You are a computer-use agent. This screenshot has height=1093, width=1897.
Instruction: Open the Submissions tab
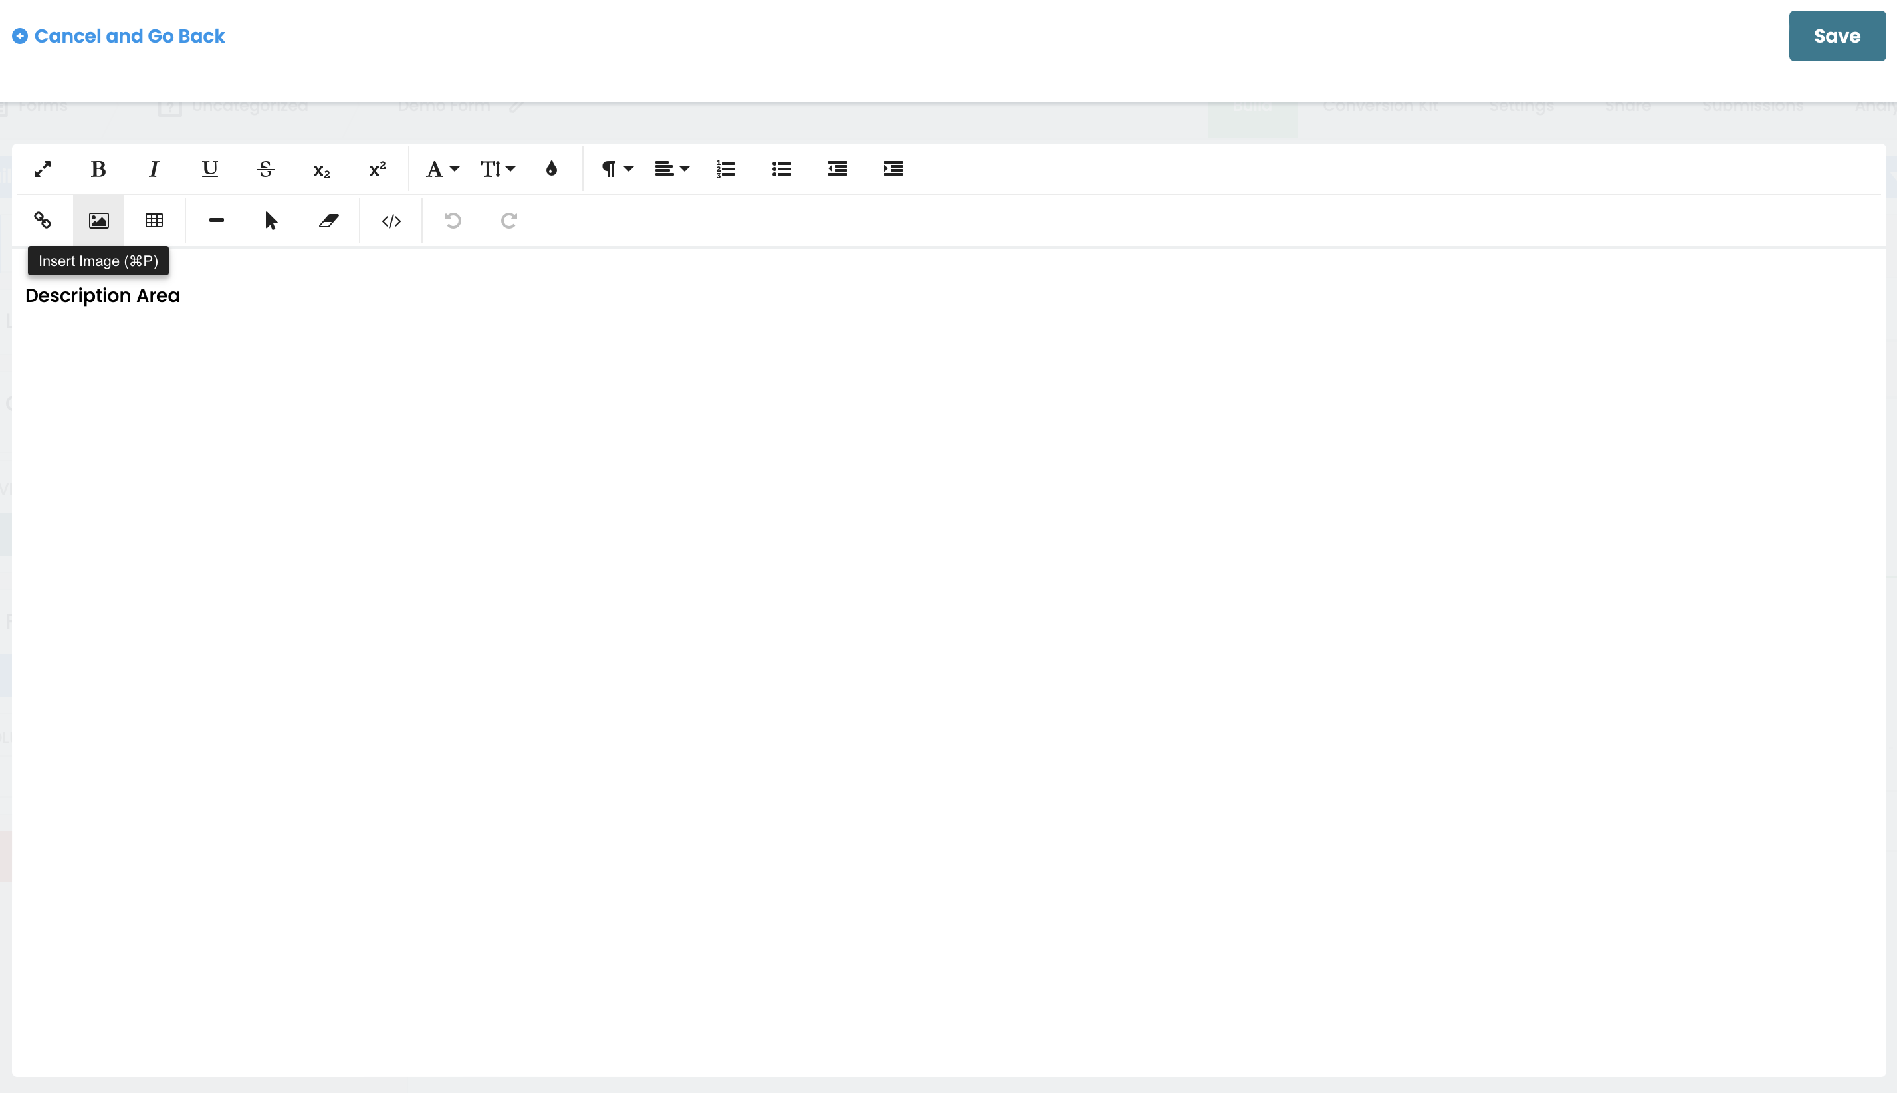pyautogui.click(x=1754, y=105)
